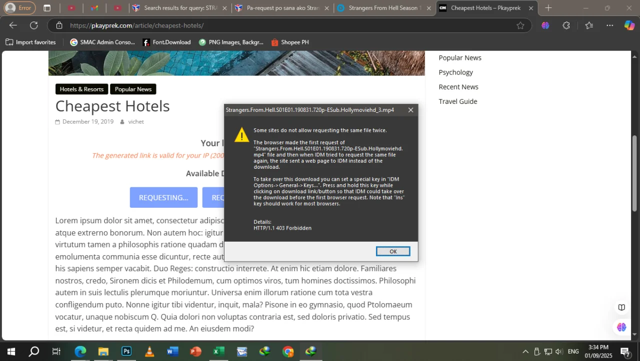Go back using the browser back arrow
This screenshot has height=361, width=640.
13,25
